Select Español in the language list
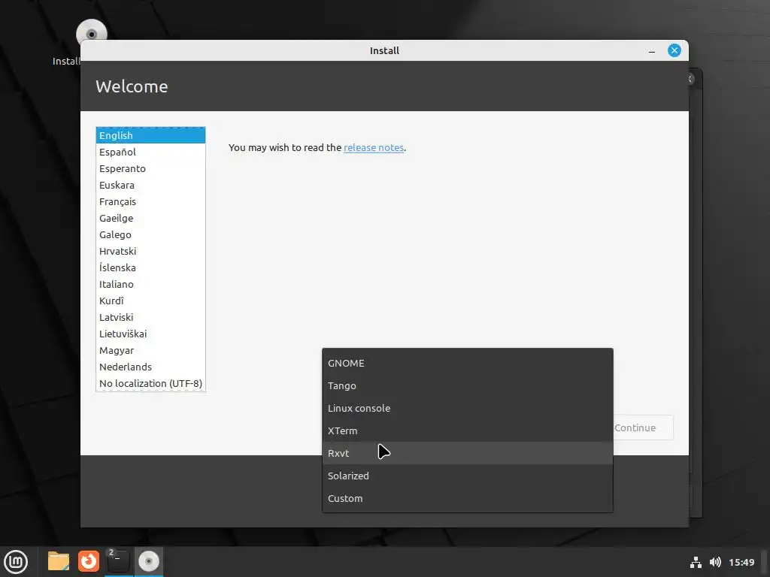The image size is (770, 577). pos(150,152)
